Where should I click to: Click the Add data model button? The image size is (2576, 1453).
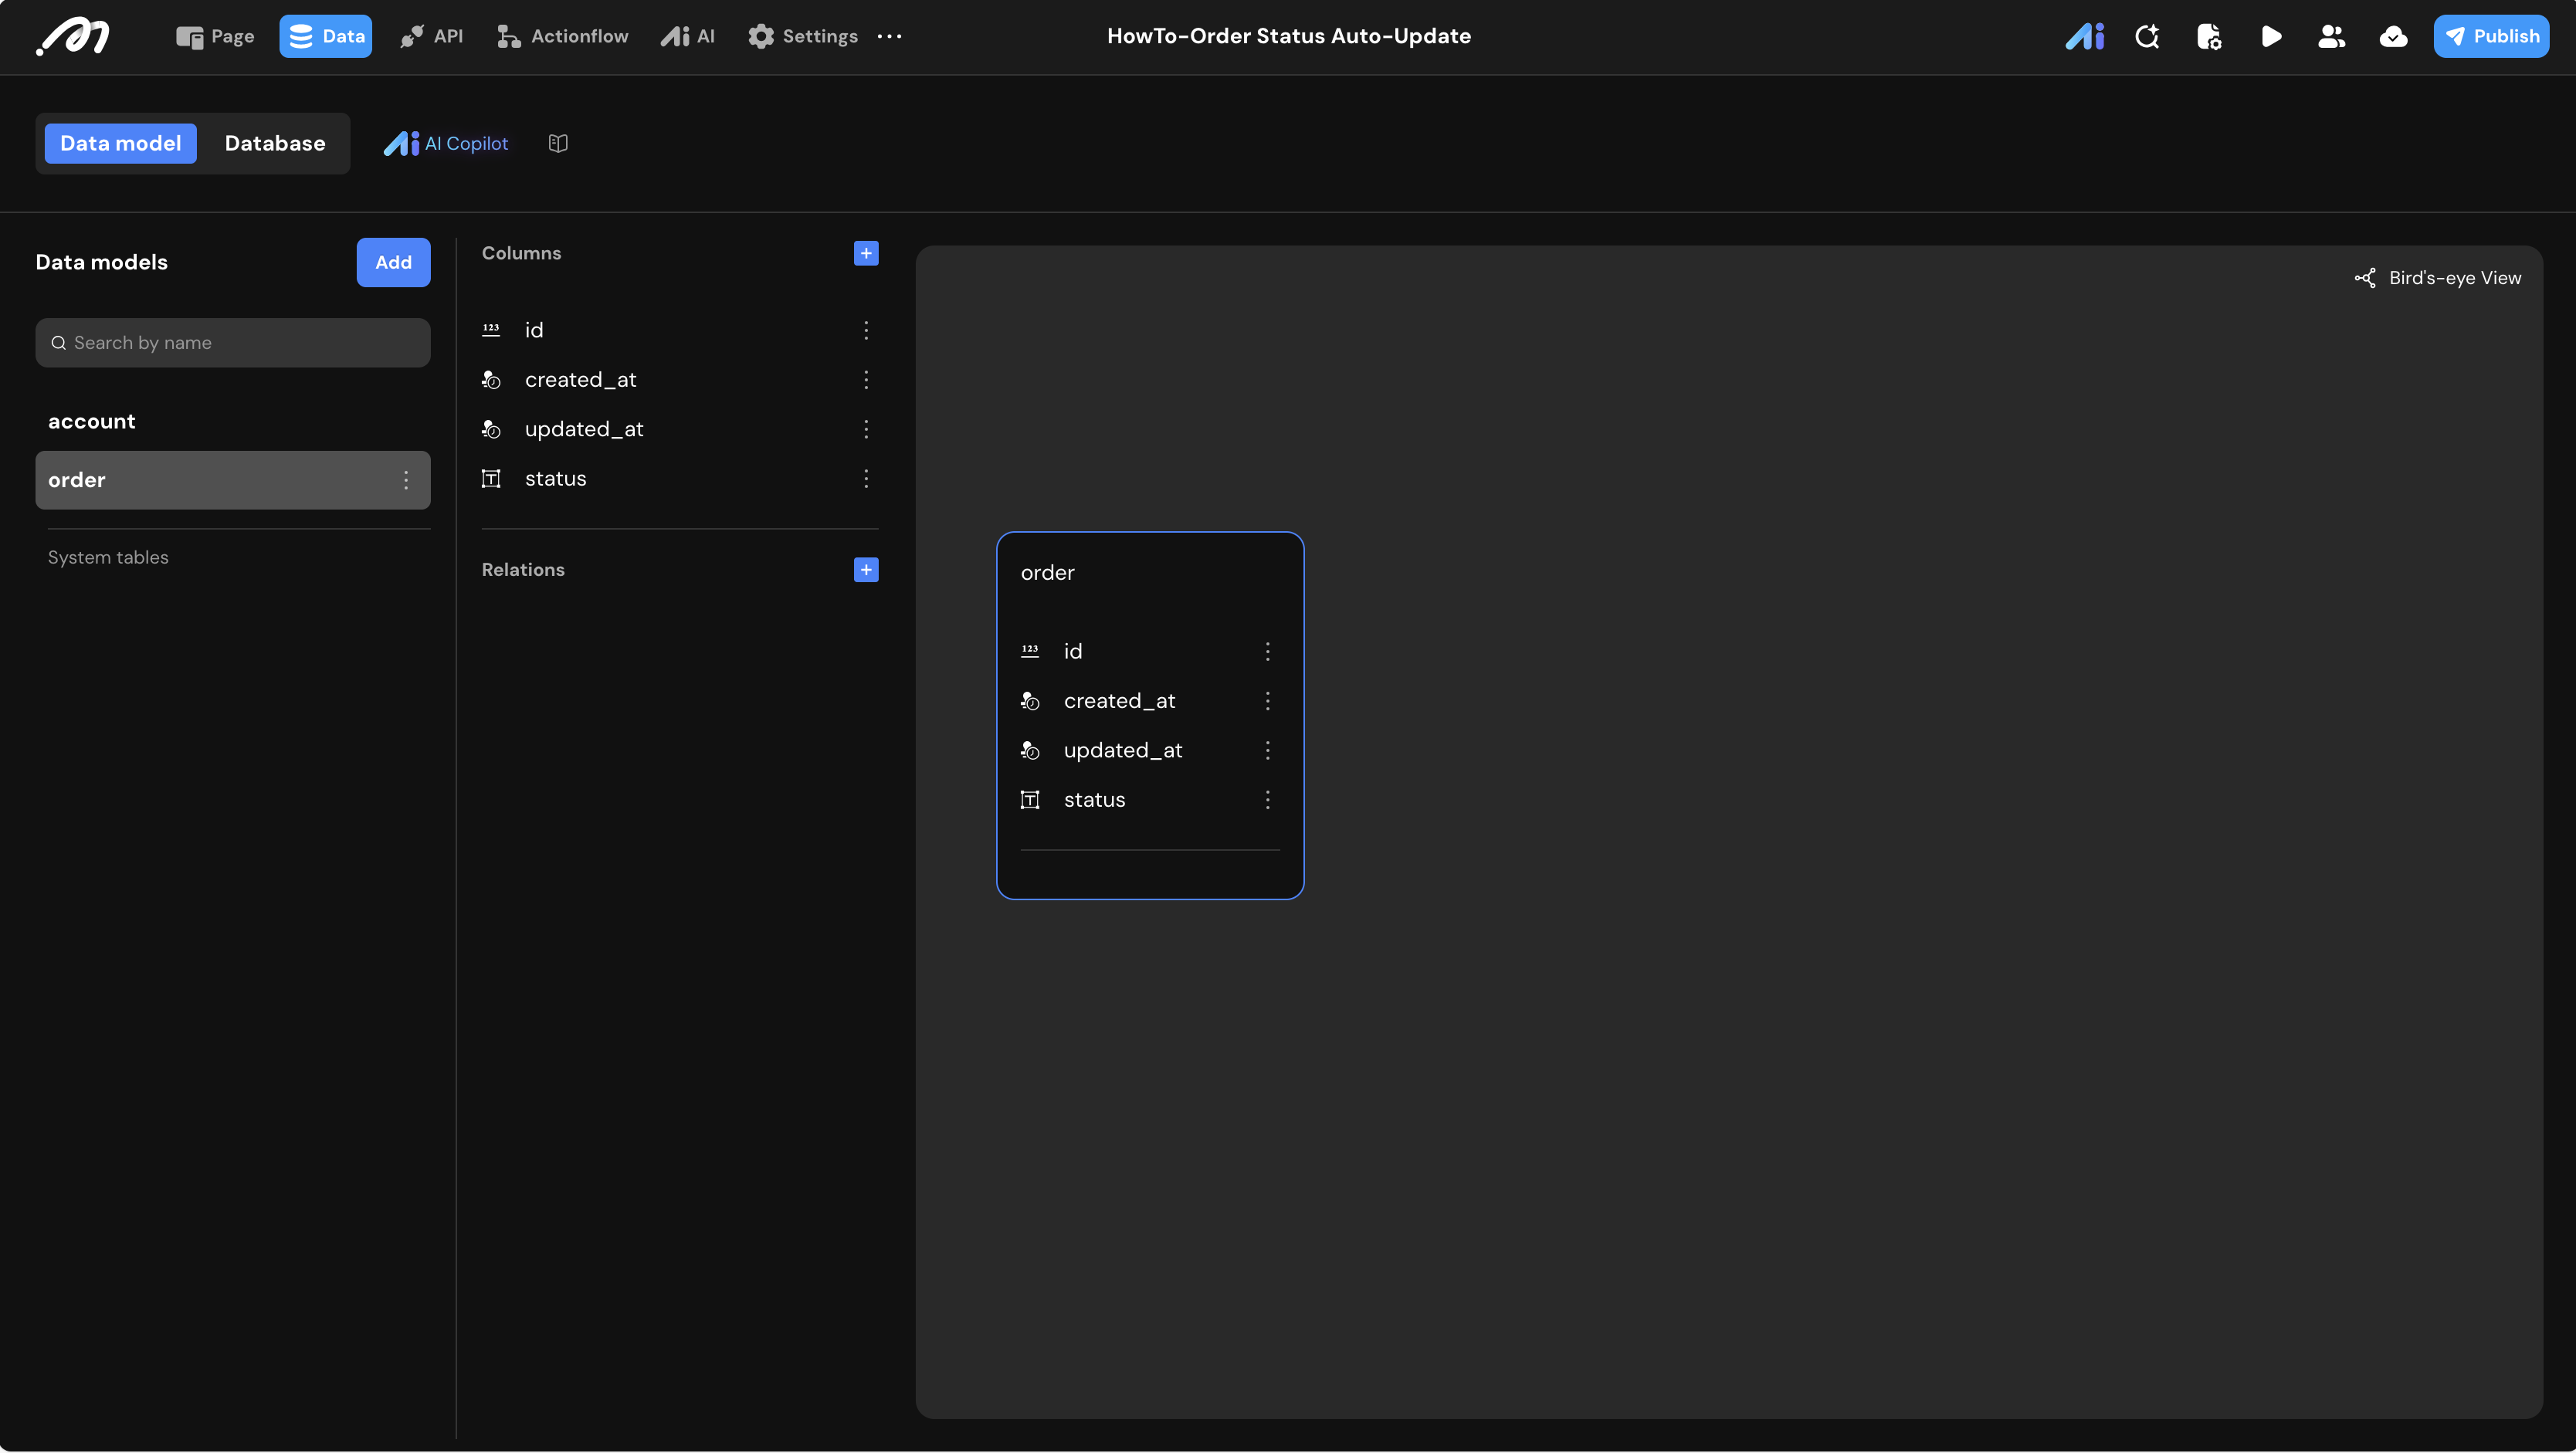(x=393, y=262)
